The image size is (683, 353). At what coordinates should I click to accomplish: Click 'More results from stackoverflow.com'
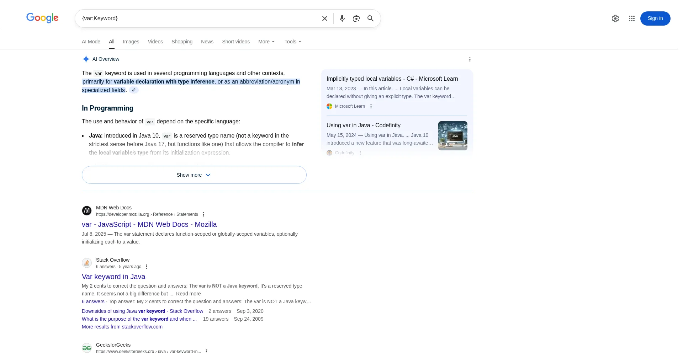122,326
